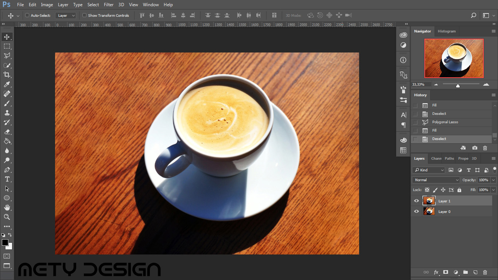Image resolution: width=498 pixels, height=280 pixels.
Task: Select the Path Selection tool
Action: point(7,188)
